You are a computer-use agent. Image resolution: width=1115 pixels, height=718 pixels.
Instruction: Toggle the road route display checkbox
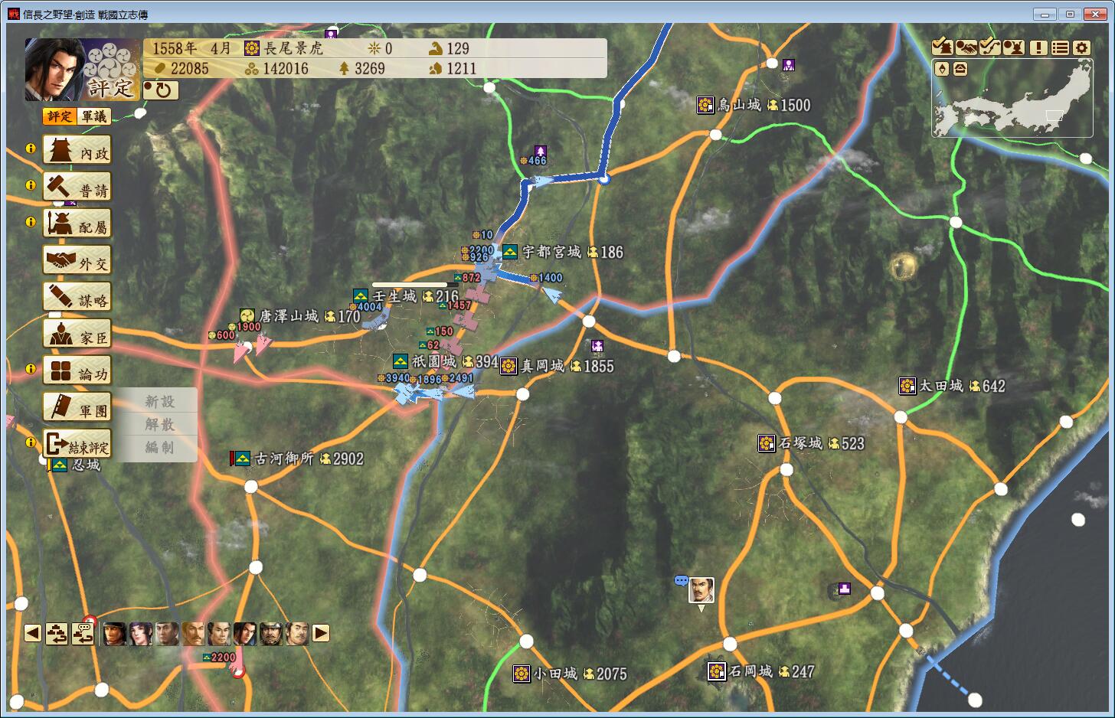tap(989, 47)
